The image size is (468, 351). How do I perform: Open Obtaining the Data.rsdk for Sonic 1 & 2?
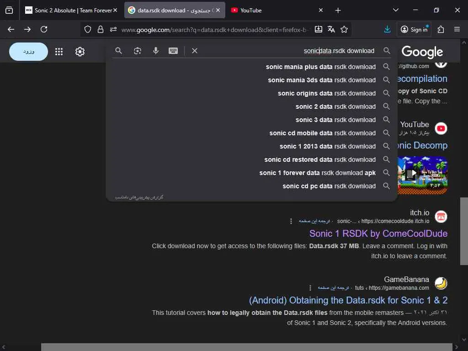(348, 300)
